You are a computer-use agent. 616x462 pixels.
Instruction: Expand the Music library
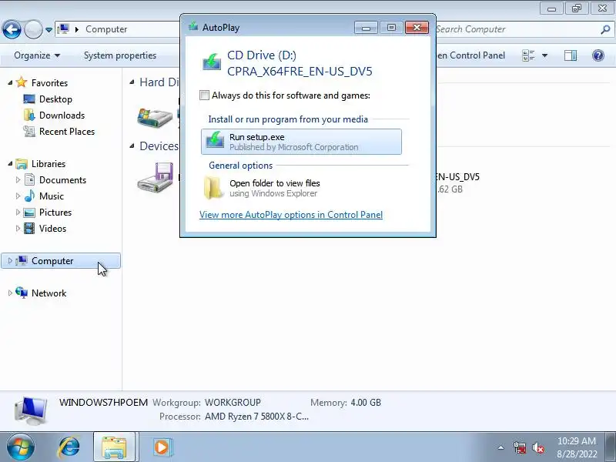pos(18,196)
